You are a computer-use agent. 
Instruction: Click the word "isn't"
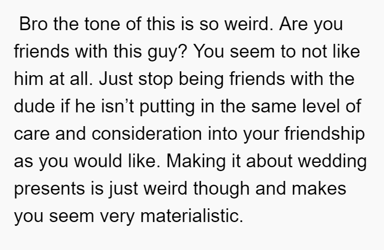pyautogui.click(x=117, y=106)
